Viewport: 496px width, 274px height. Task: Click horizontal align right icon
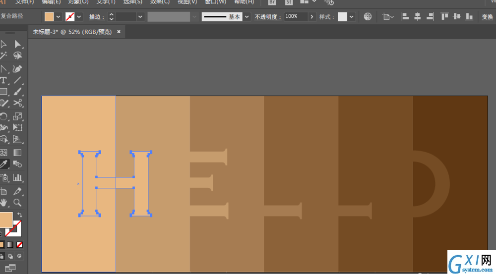(x=430, y=16)
